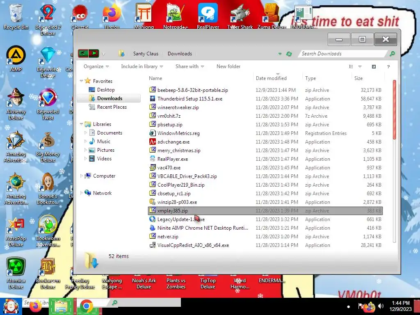This screenshot has width=420, height=315.
Task: Open the RealPlayer desktop shortcut
Action: 208,16
